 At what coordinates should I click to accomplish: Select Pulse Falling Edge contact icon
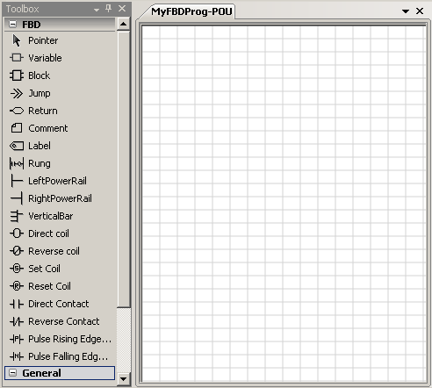[x=17, y=356]
